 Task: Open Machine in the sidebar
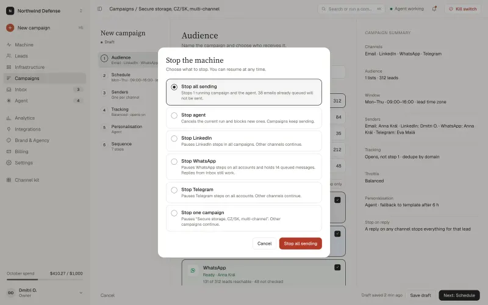point(45,45)
